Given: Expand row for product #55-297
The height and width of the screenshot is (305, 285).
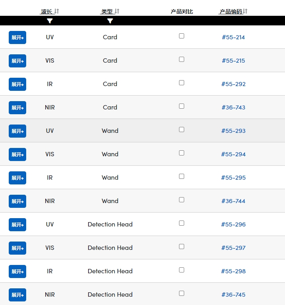Looking at the screenshot, I should pos(17,248).
